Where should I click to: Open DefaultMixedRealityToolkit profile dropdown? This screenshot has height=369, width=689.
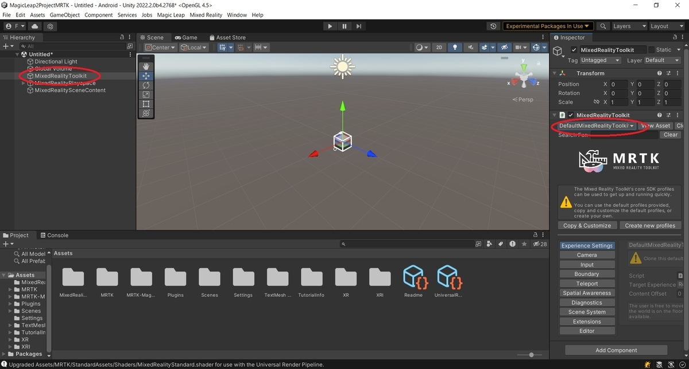pos(596,125)
